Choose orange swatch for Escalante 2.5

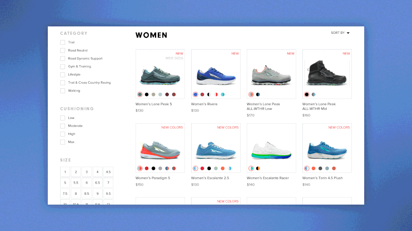coord(223,168)
